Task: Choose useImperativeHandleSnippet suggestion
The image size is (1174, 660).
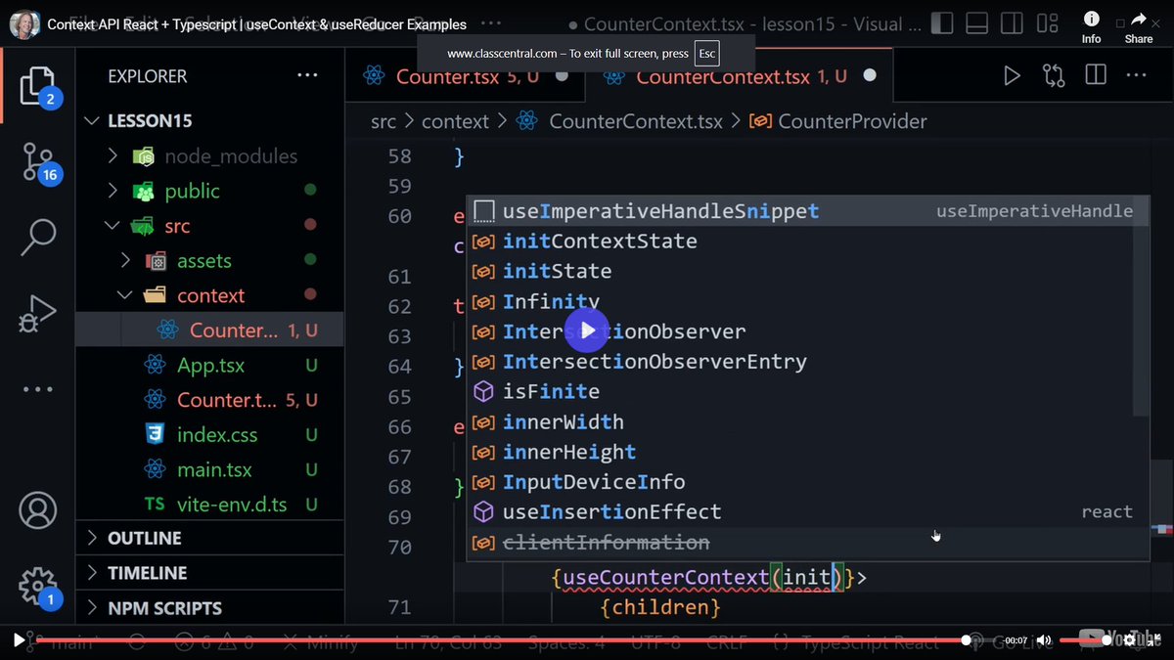Action: tap(807, 210)
